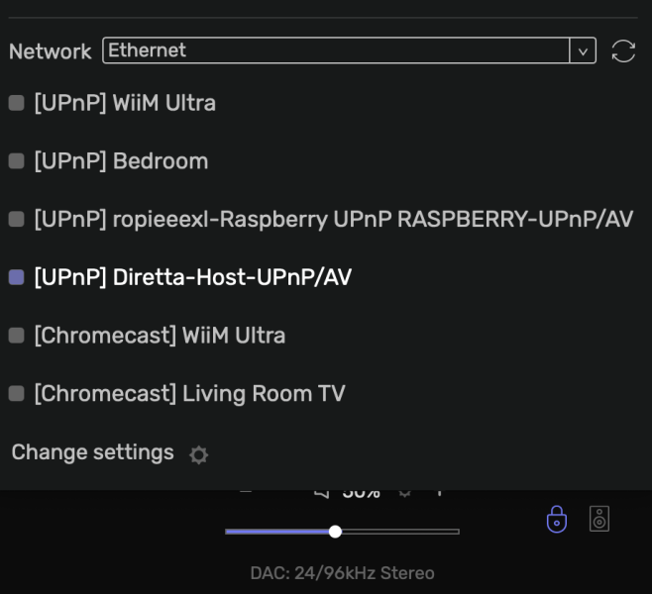Click the square indicator beside Living Room TV
Viewport: 652px width, 594px height.
[16, 394]
